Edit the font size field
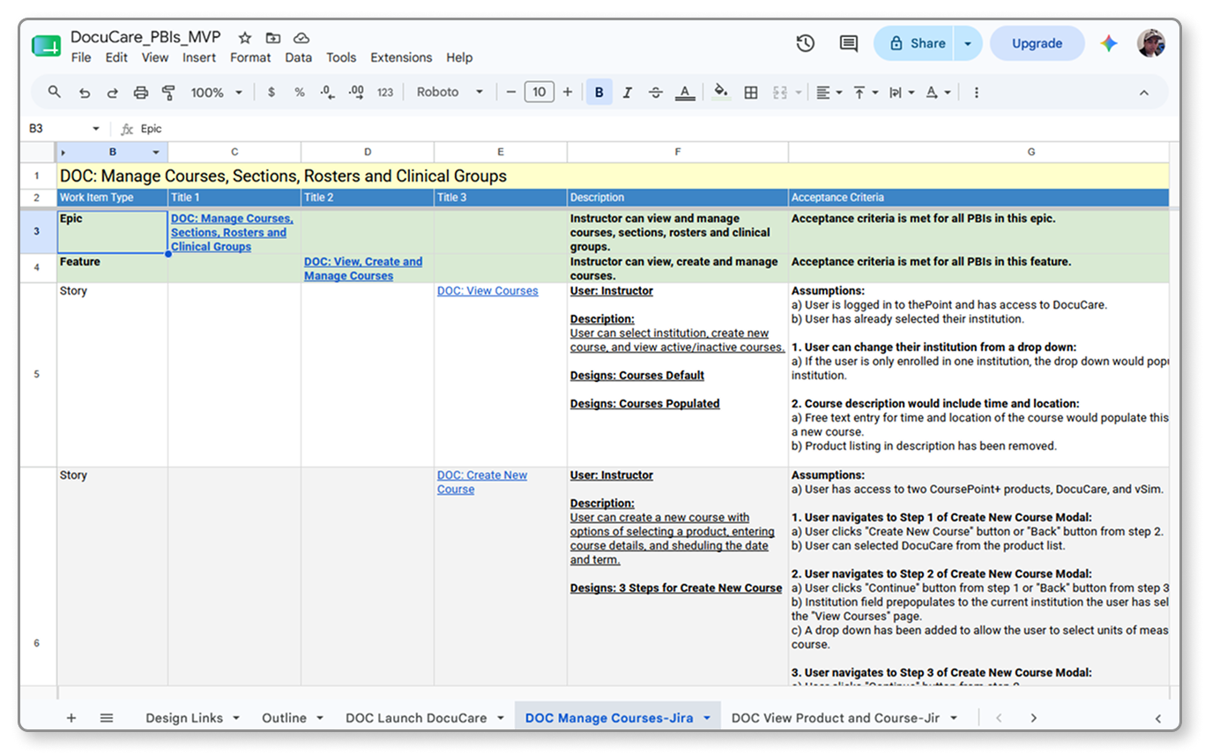The width and height of the screenshot is (1205, 755). pyautogui.click(x=539, y=93)
